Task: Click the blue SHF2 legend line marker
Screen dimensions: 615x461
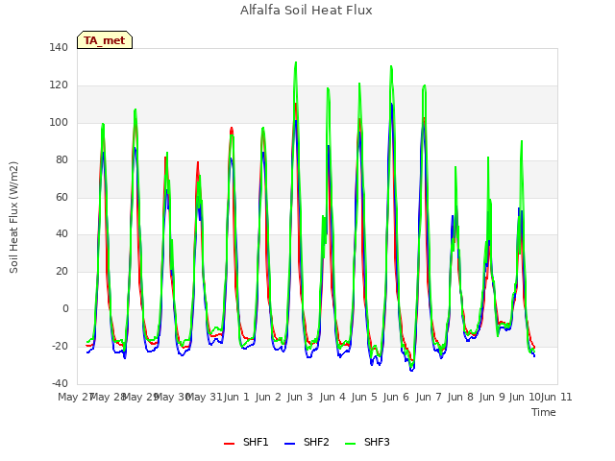Action: [x=289, y=444]
